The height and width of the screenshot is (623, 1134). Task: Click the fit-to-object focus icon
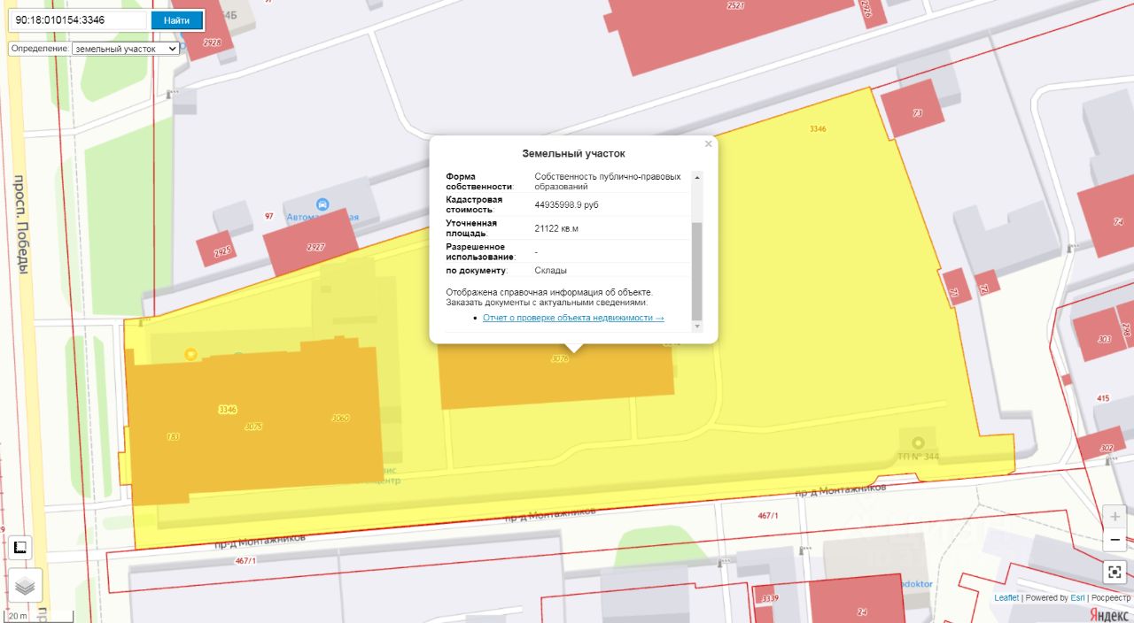[1115, 572]
